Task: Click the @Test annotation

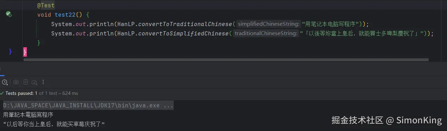Action: click(x=46, y=6)
